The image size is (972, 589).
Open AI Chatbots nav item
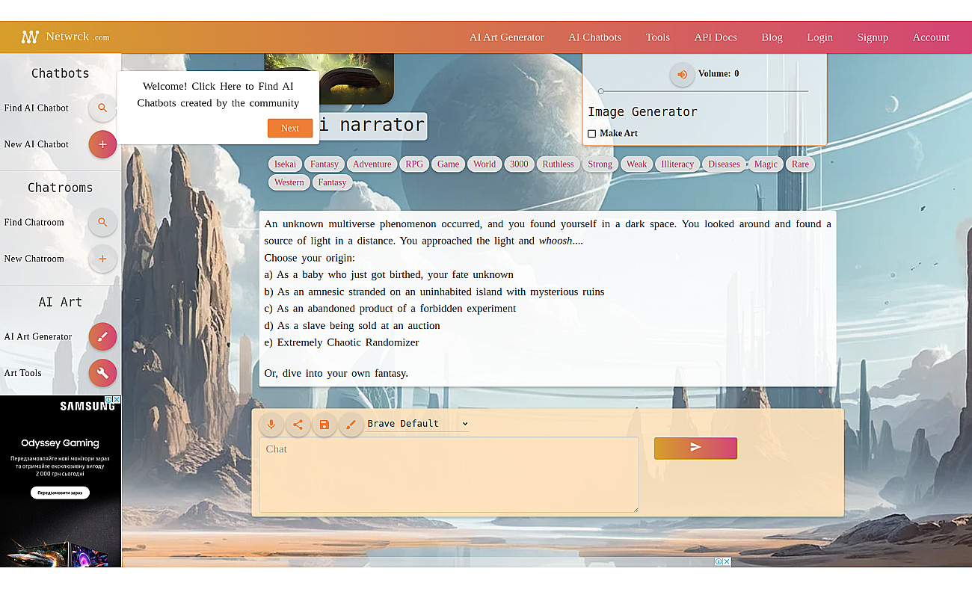(x=594, y=37)
